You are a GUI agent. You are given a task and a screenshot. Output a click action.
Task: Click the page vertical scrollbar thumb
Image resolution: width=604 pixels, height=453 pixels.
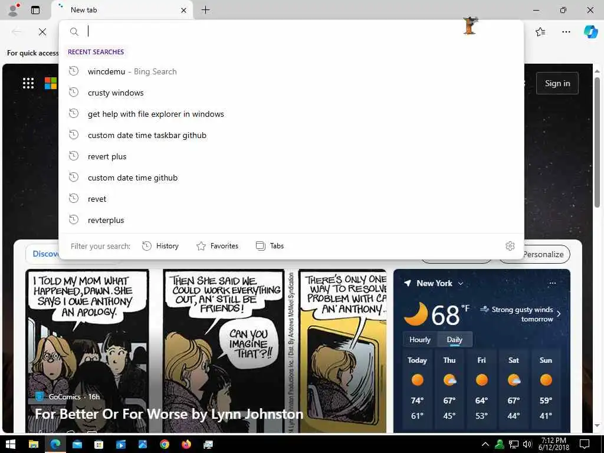click(597, 143)
